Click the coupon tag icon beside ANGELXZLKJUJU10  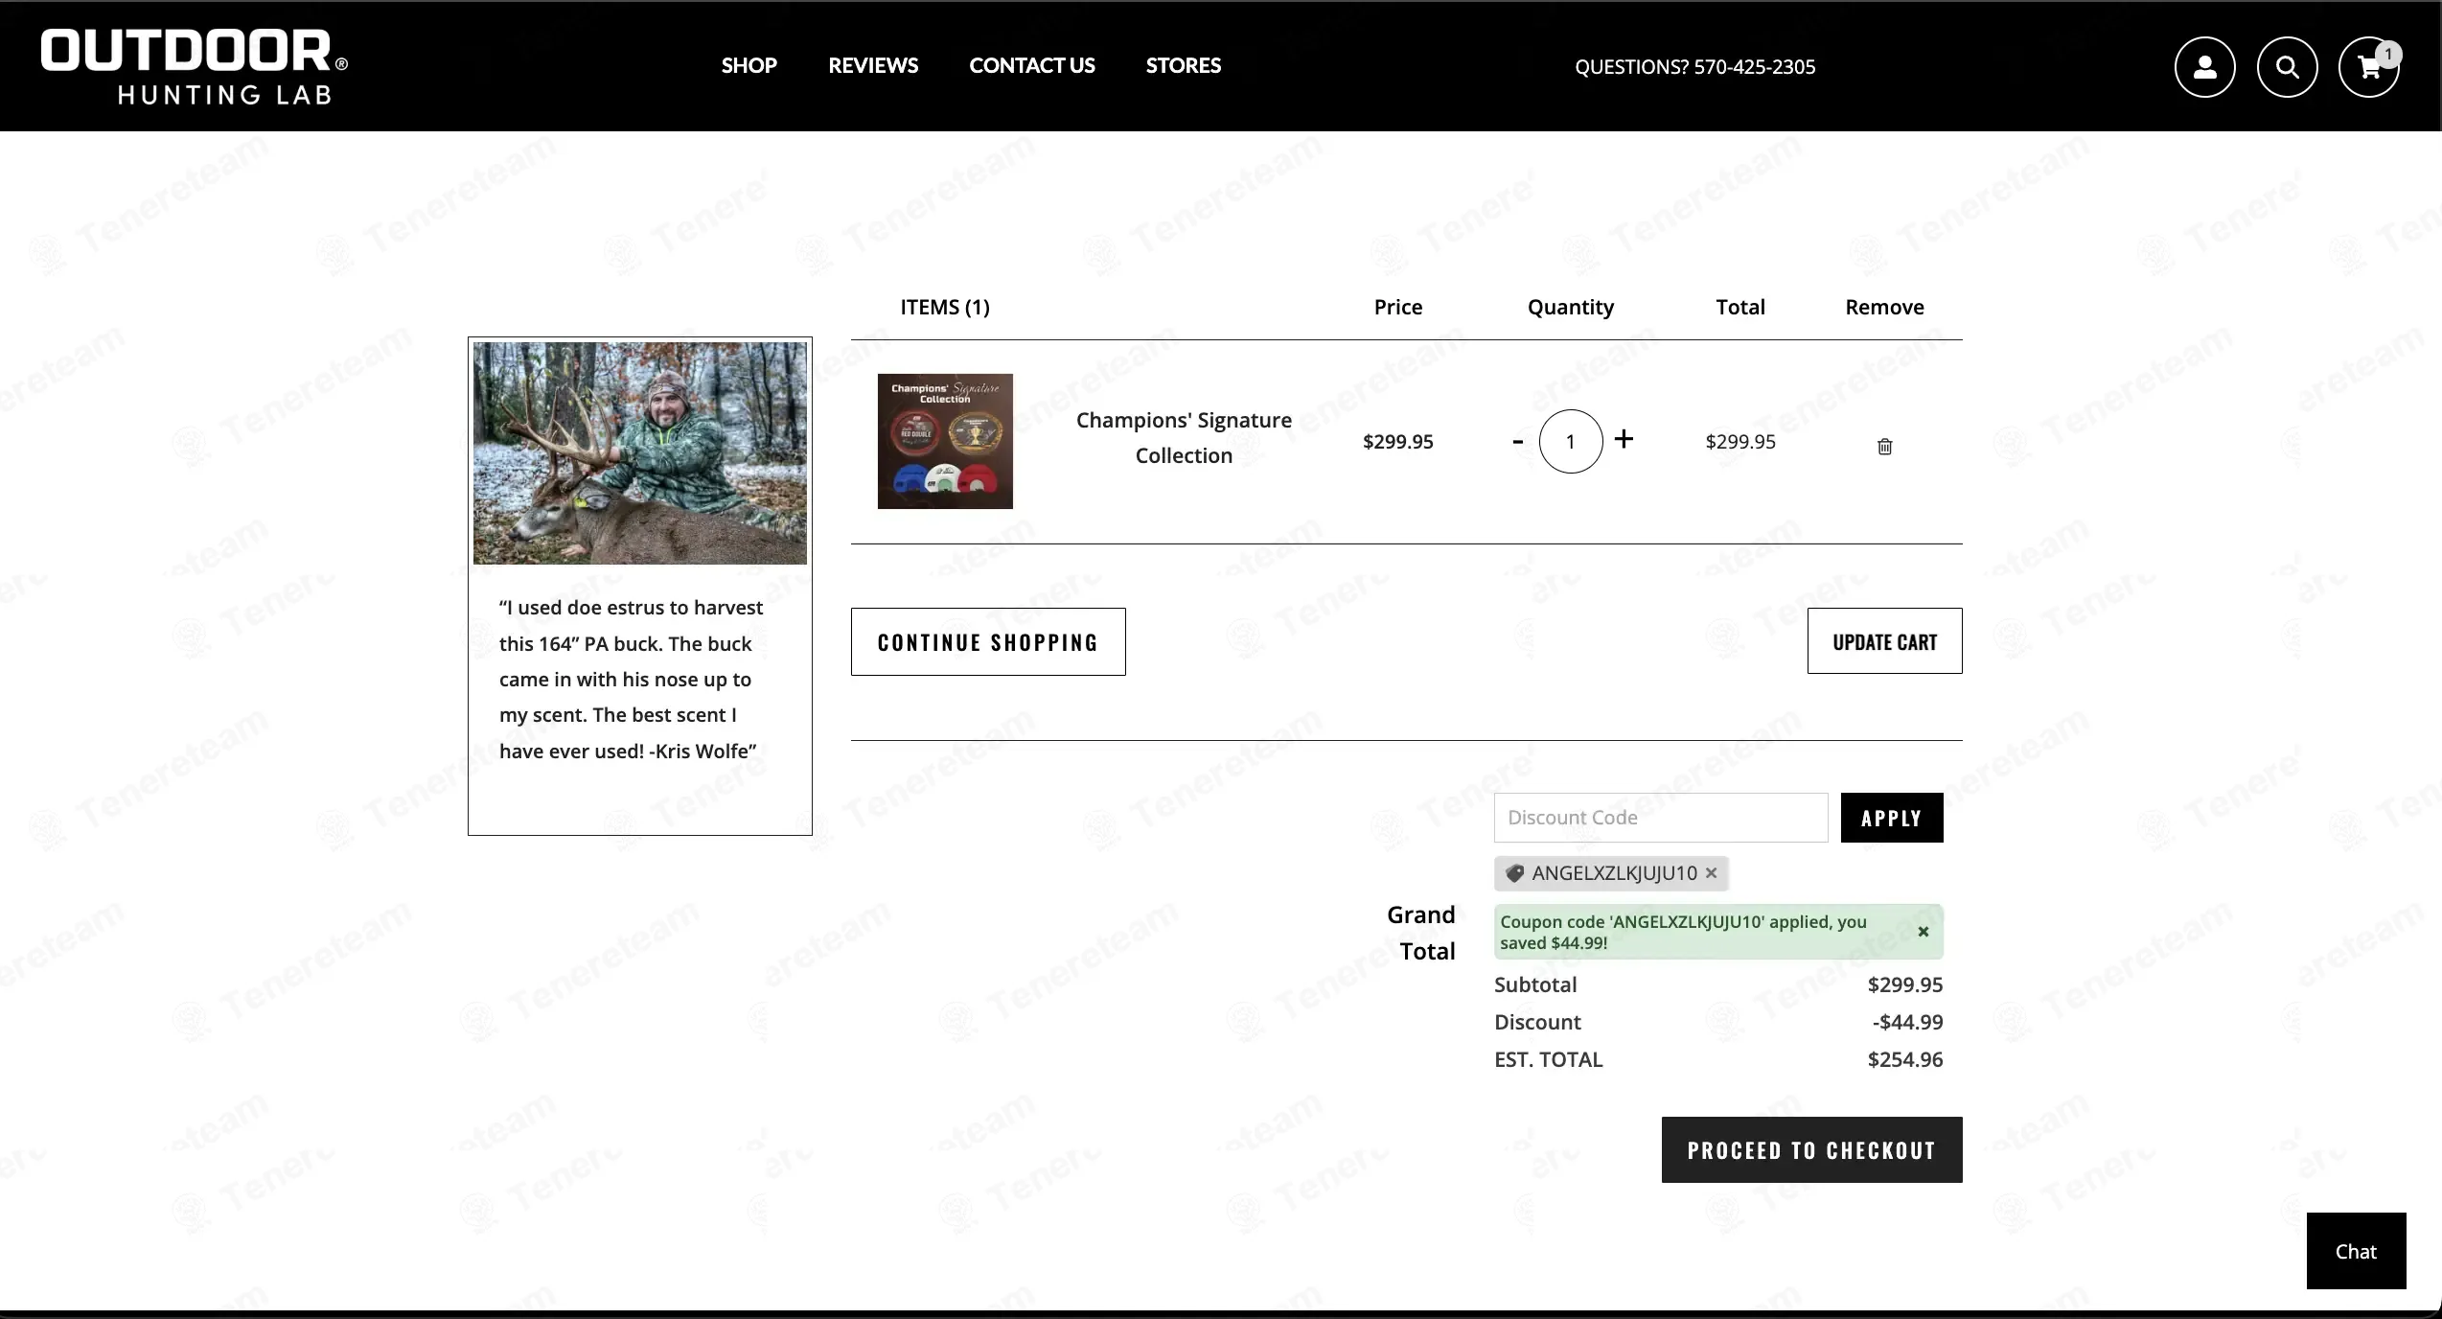point(1514,873)
